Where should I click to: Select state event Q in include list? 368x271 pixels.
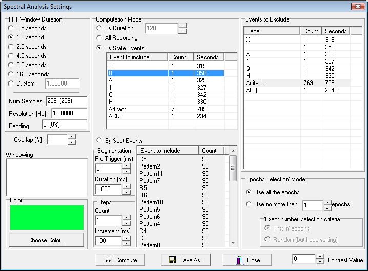[x=166, y=95]
